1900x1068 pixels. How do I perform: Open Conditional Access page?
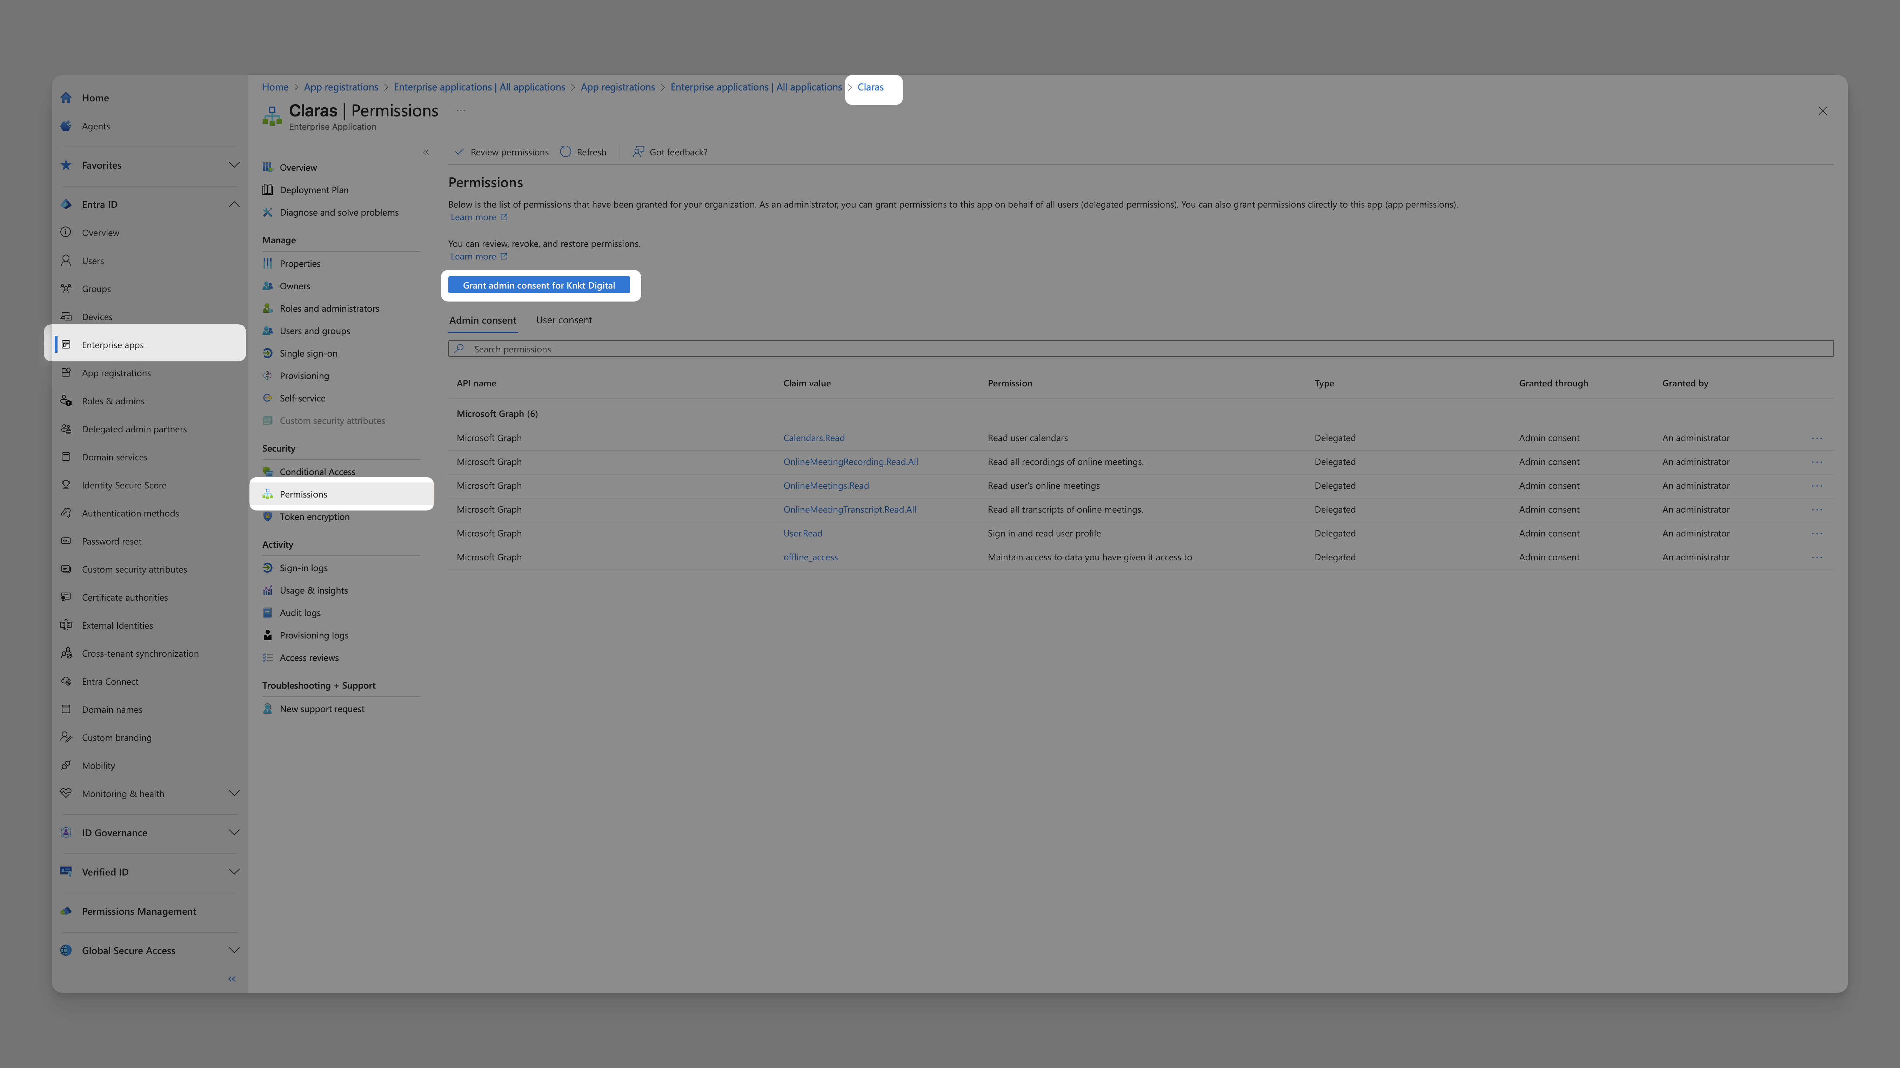[x=317, y=472]
